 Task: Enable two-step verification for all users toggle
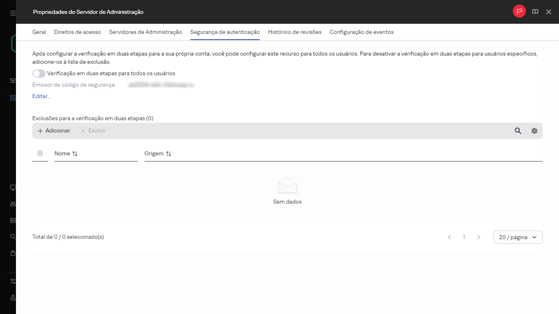coord(39,74)
